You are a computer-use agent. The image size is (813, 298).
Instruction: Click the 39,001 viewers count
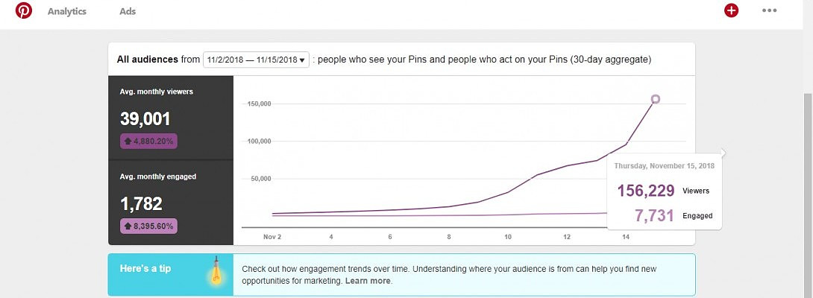click(x=145, y=119)
